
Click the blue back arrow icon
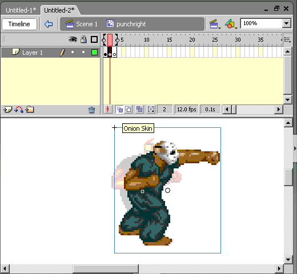pos(49,24)
